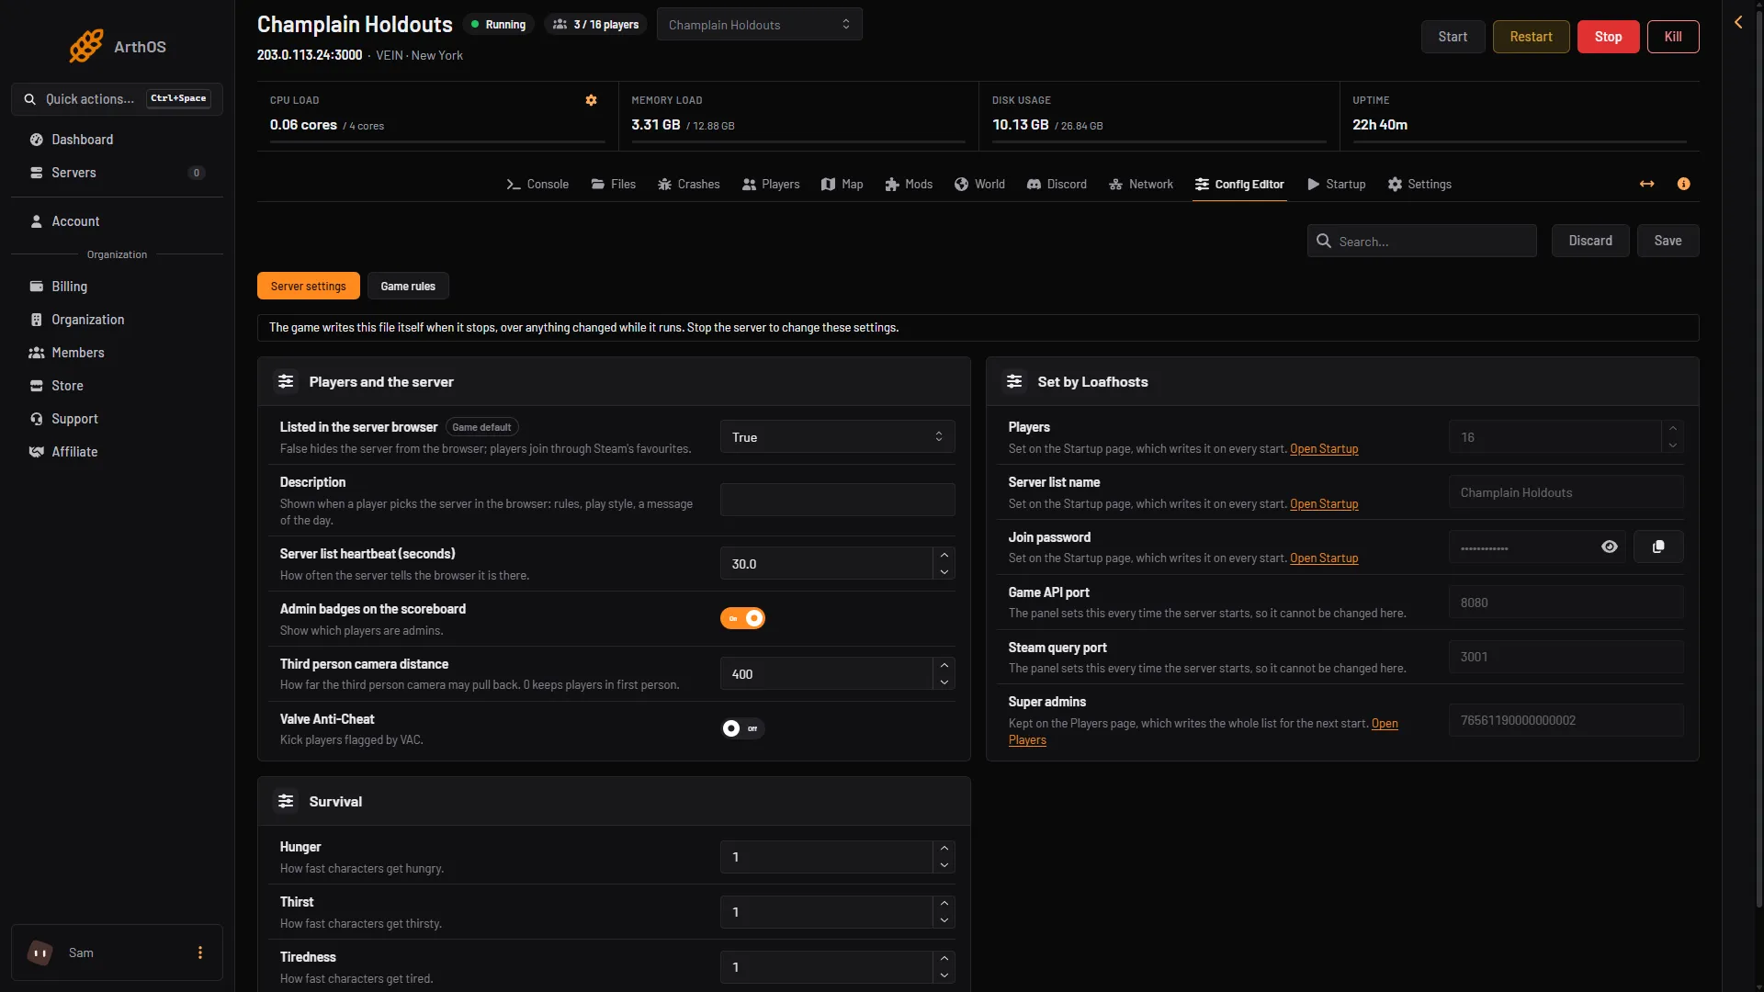The height and width of the screenshot is (992, 1764).
Task: Open CPU load settings gear icon
Action: coord(591,100)
